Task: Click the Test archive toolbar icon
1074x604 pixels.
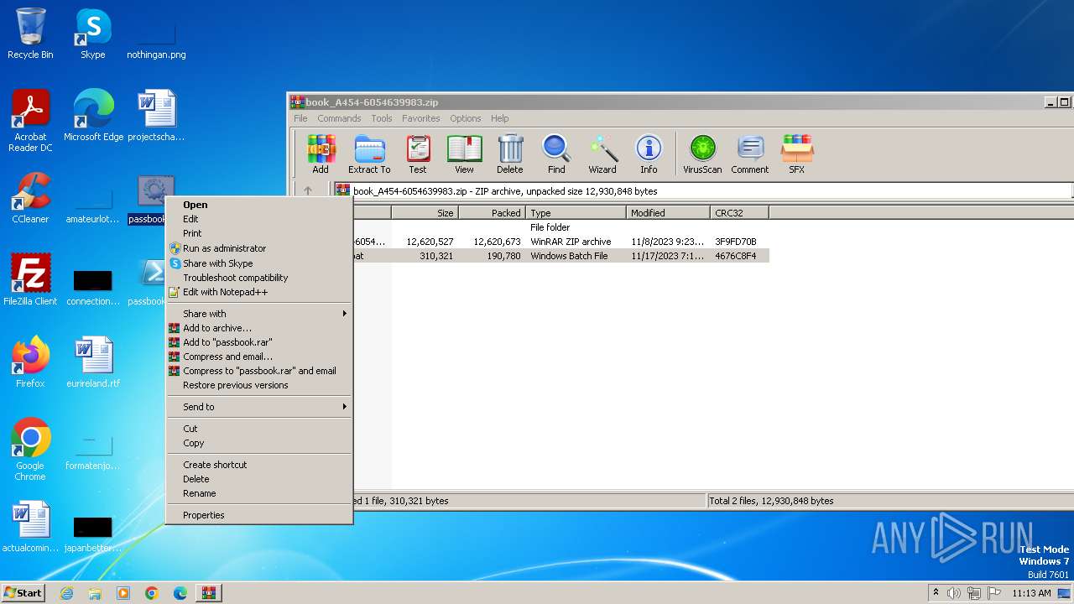Action: coord(417,154)
